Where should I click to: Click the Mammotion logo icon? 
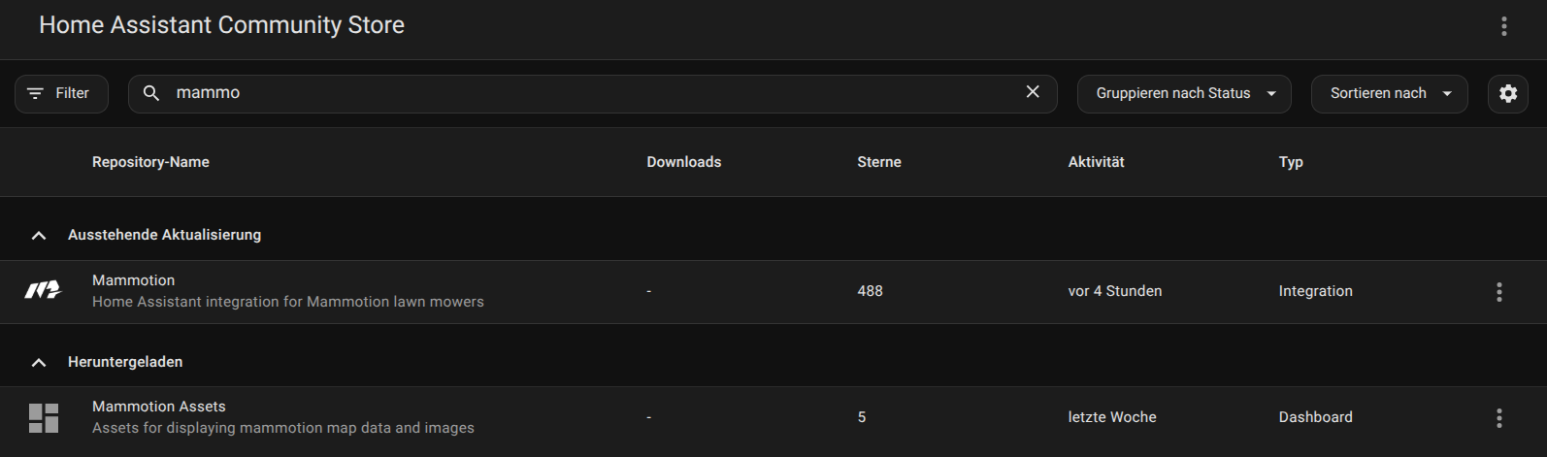43,290
